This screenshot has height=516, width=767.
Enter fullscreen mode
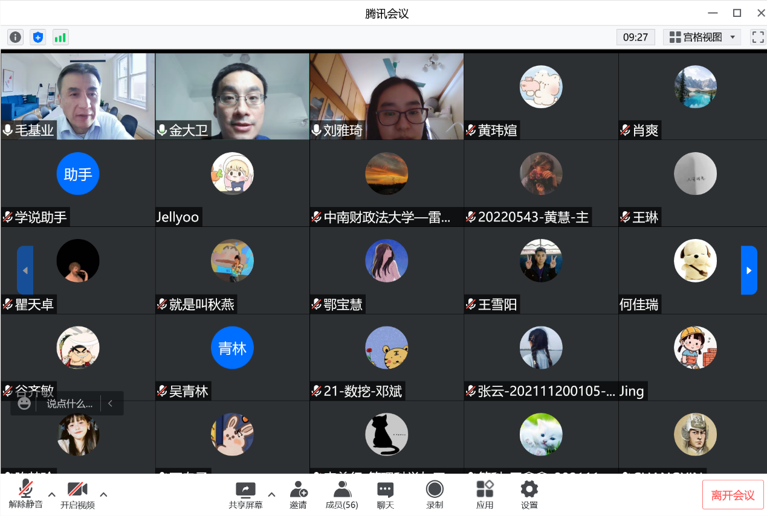pos(757,37)
